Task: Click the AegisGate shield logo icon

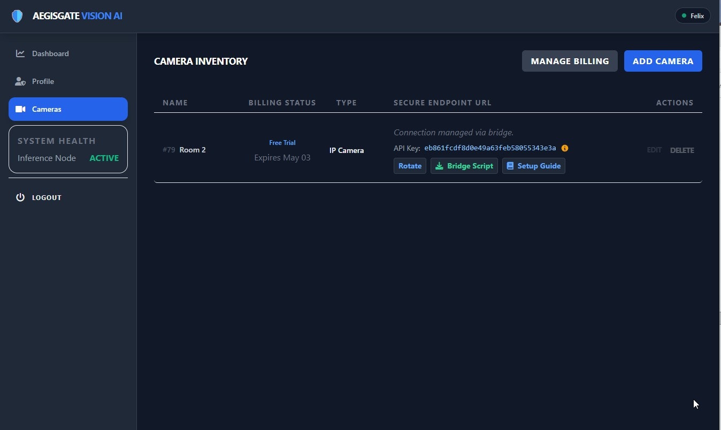Action: click(17, 16)
